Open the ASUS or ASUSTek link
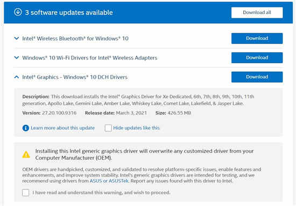Viewport: 296px width, 206px height. [109, 181]
